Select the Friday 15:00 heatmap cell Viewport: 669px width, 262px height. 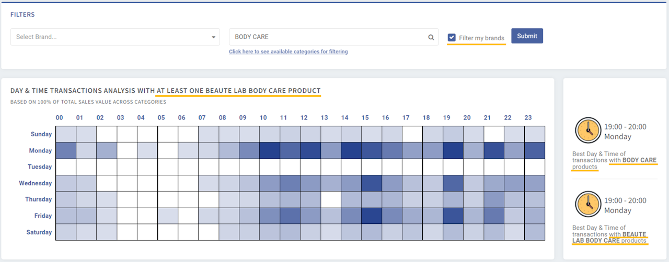pyautogui.click(x=372, y=216)
